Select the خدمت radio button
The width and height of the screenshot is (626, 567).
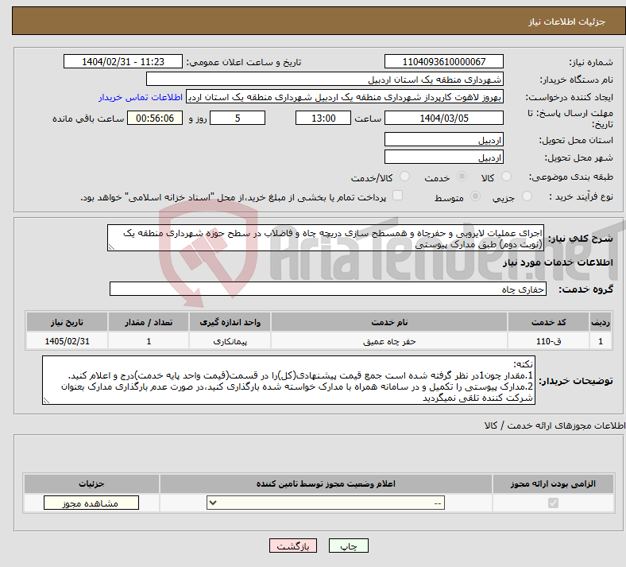point(462,177)
